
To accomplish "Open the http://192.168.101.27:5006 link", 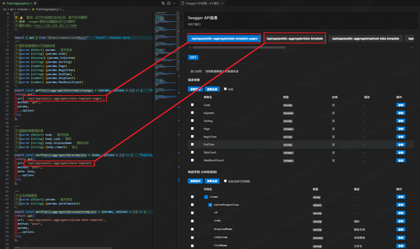I will point(56,26).
